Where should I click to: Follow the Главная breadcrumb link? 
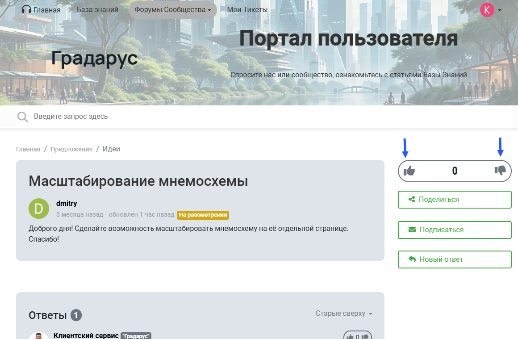(28, 149)
